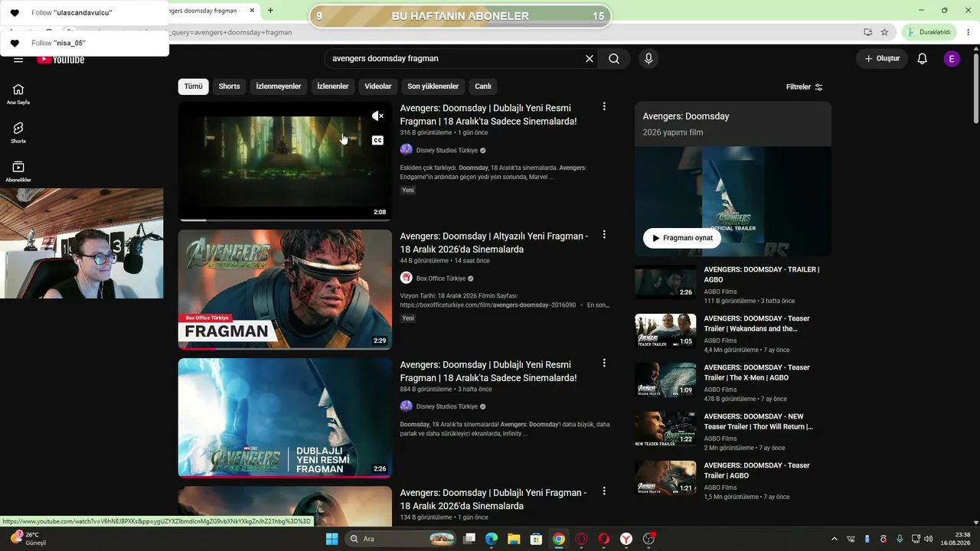980x551 pixels.
Task: Select the İzlenenler filter chip
Action: pyautogui.click(x=333, y=86)
